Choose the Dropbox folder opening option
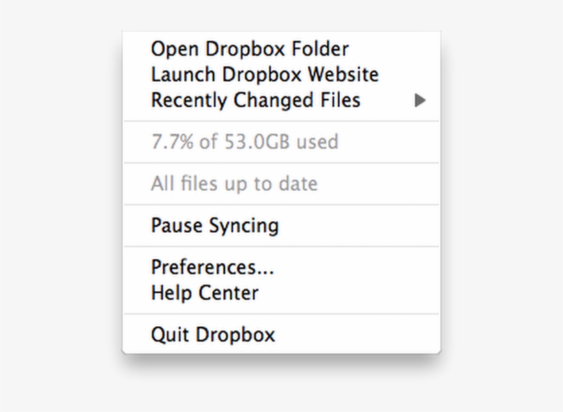Screen dimensions: 563x412 tap(250, 49)
